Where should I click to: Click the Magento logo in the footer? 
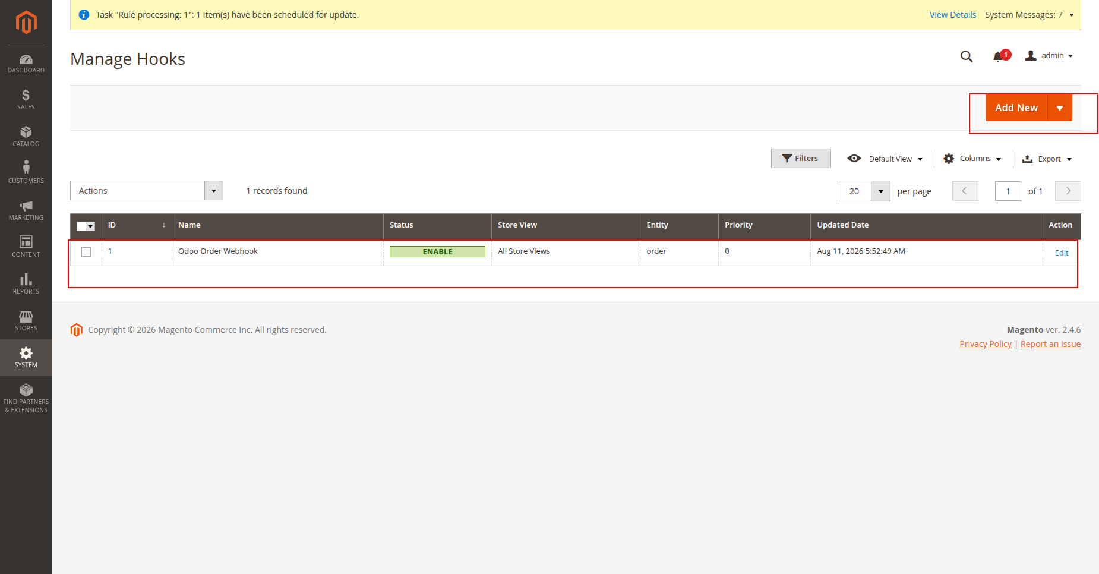[x=77, y=330]
